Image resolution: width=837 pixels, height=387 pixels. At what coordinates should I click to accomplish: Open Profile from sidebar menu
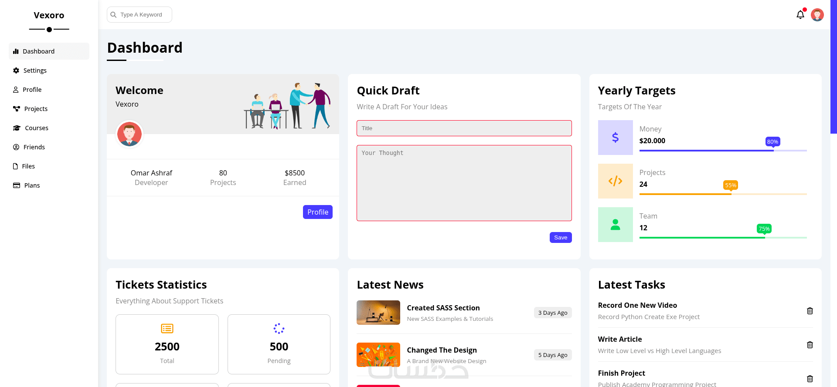click(x=49, y=90)
